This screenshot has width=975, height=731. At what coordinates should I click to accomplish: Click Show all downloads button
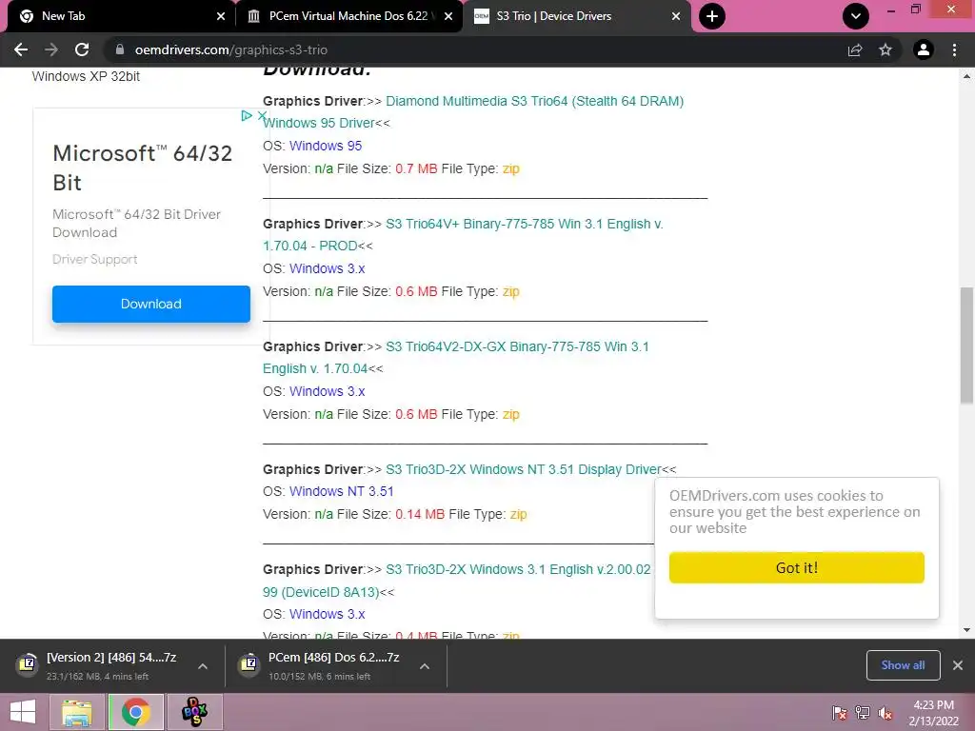(903, 665)
